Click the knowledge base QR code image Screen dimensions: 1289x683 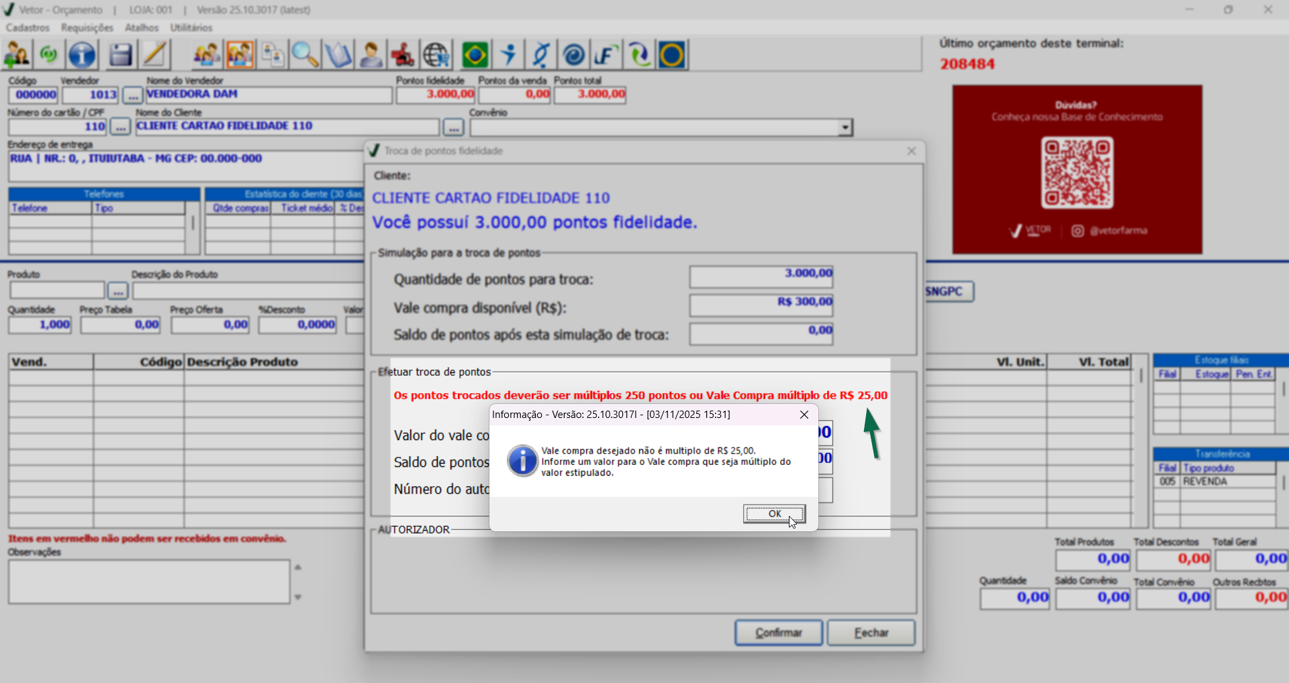pos(1077,172)
